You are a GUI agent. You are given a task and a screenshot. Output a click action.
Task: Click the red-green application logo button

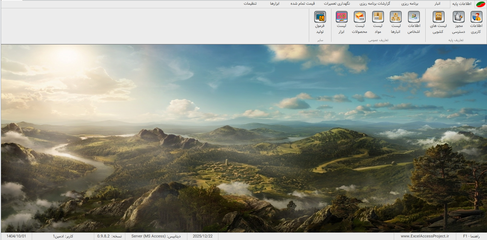[481, 4]
